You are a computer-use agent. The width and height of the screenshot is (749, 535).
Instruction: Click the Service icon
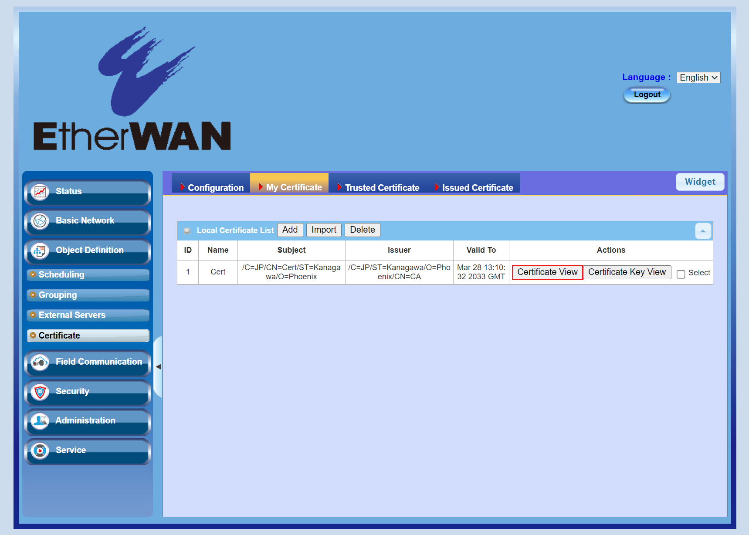(x=40, y=451)
